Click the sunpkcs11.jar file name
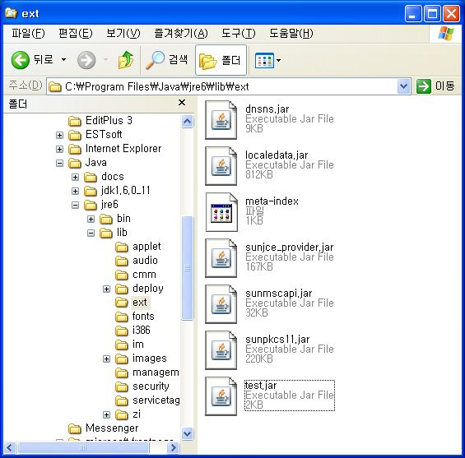This screenshot has width=465, height=458. (x=277, y=340)
